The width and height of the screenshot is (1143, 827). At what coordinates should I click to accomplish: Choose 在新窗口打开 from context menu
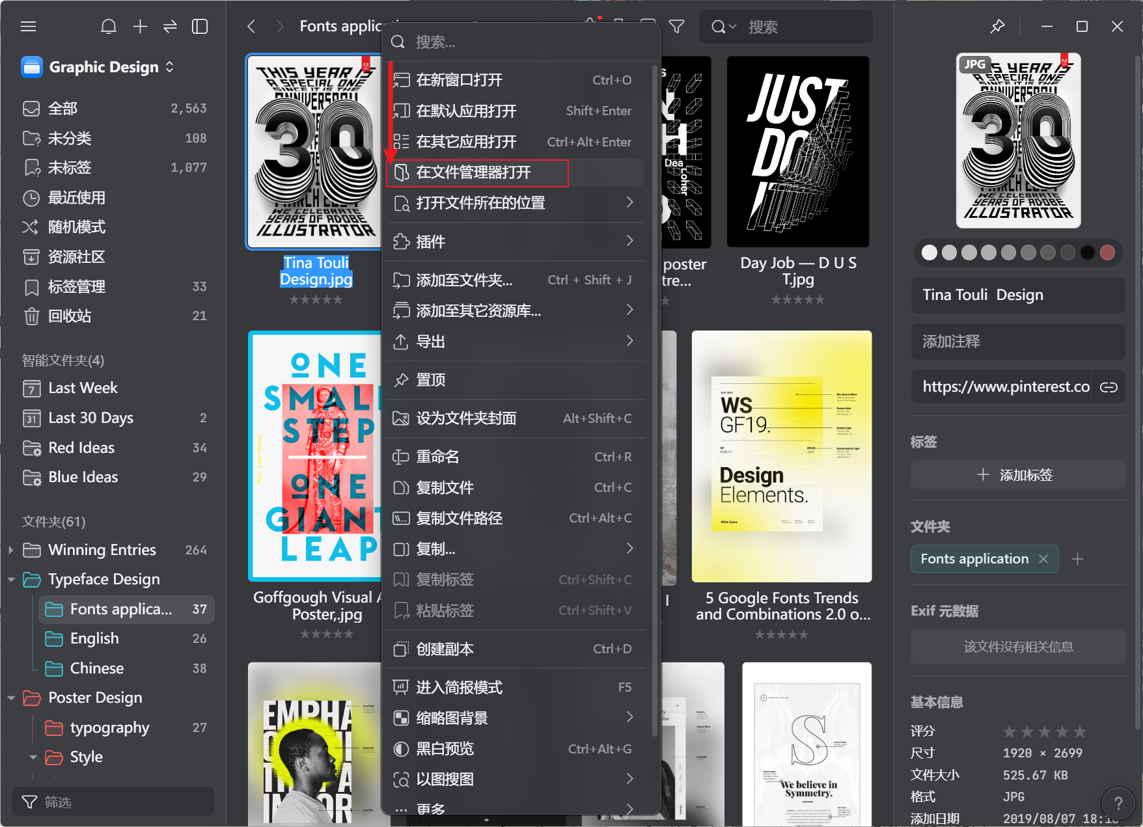pos(515,80)
